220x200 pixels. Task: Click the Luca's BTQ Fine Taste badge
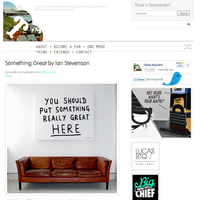[x=145, y=156]
